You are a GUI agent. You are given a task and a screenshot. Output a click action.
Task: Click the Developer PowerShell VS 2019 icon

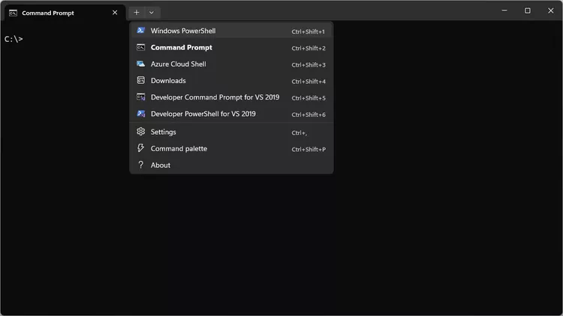(141, 114)
